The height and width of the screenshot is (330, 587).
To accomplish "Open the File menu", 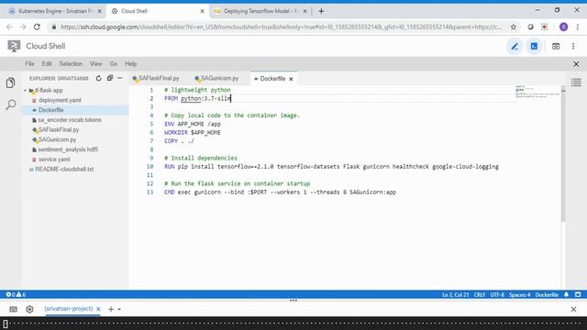I will (29, 64).
